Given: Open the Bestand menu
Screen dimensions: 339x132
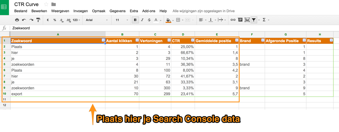Looking at the screenshot, I should point(21,11).
